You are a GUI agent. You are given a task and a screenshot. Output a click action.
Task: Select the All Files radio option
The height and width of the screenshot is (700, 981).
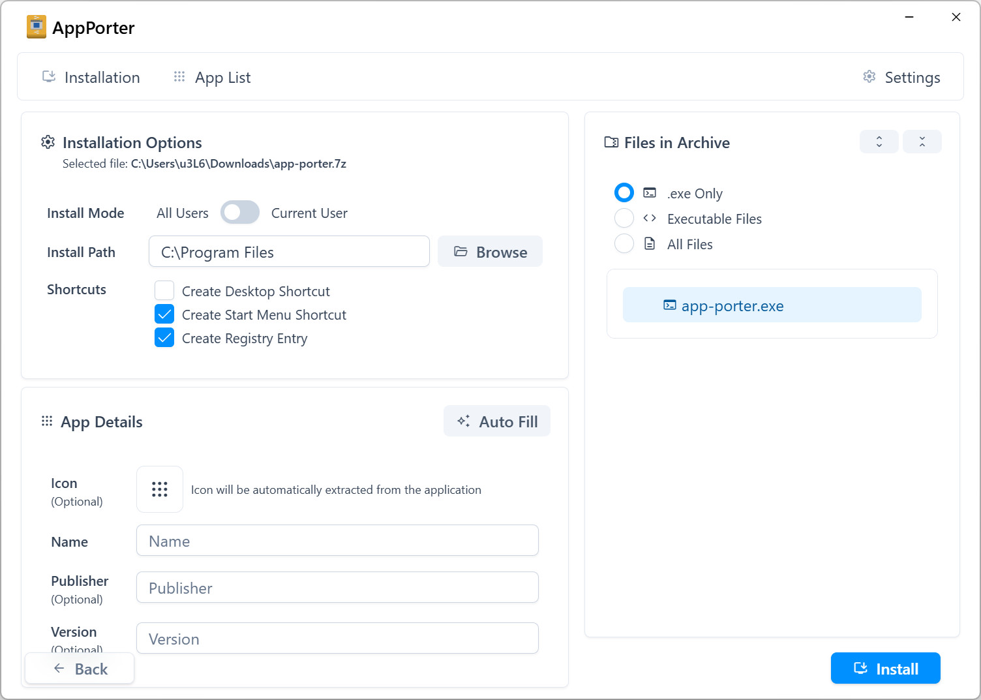click(x=624, y=243)
